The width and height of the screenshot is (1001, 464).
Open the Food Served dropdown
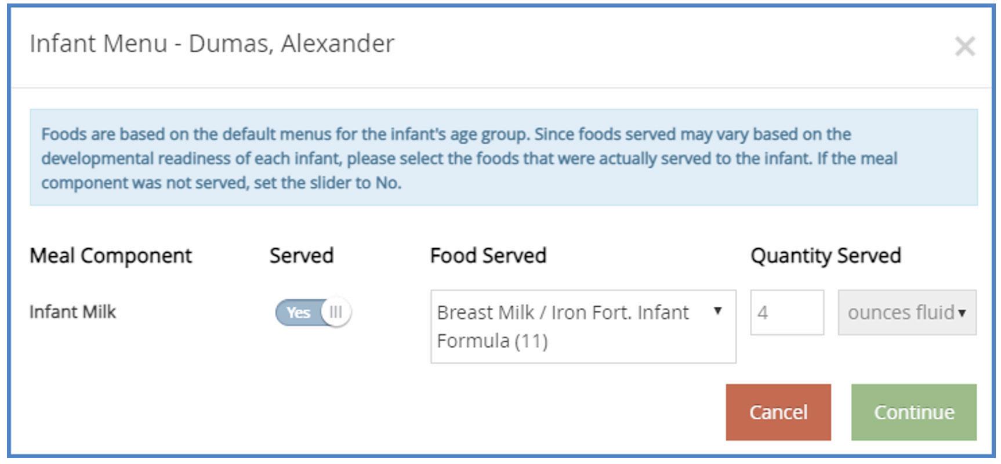pyautogui.click(x=583, y=327)
